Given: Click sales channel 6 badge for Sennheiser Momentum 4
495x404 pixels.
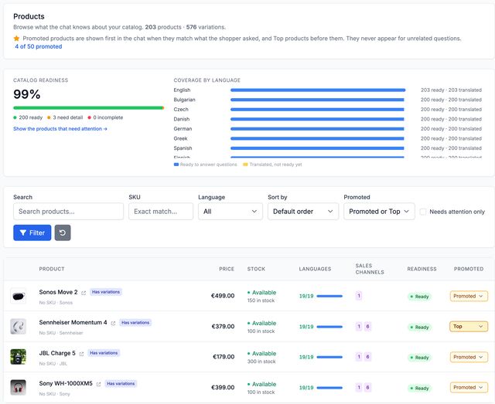Looking at the screenshot, I should (367, 327).
